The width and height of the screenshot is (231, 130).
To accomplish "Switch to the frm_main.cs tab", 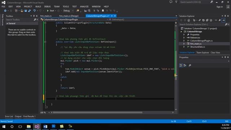I will [x=46, y=16].
